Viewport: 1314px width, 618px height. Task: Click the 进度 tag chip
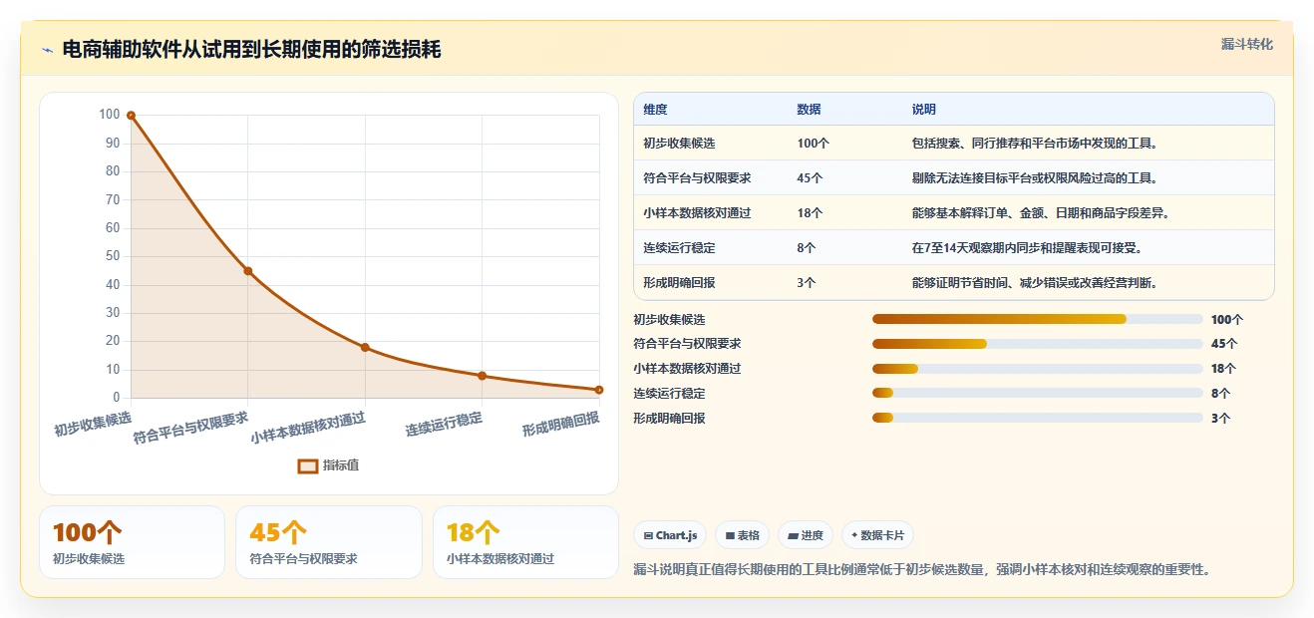pyautogui.click(x=806, y=535)
